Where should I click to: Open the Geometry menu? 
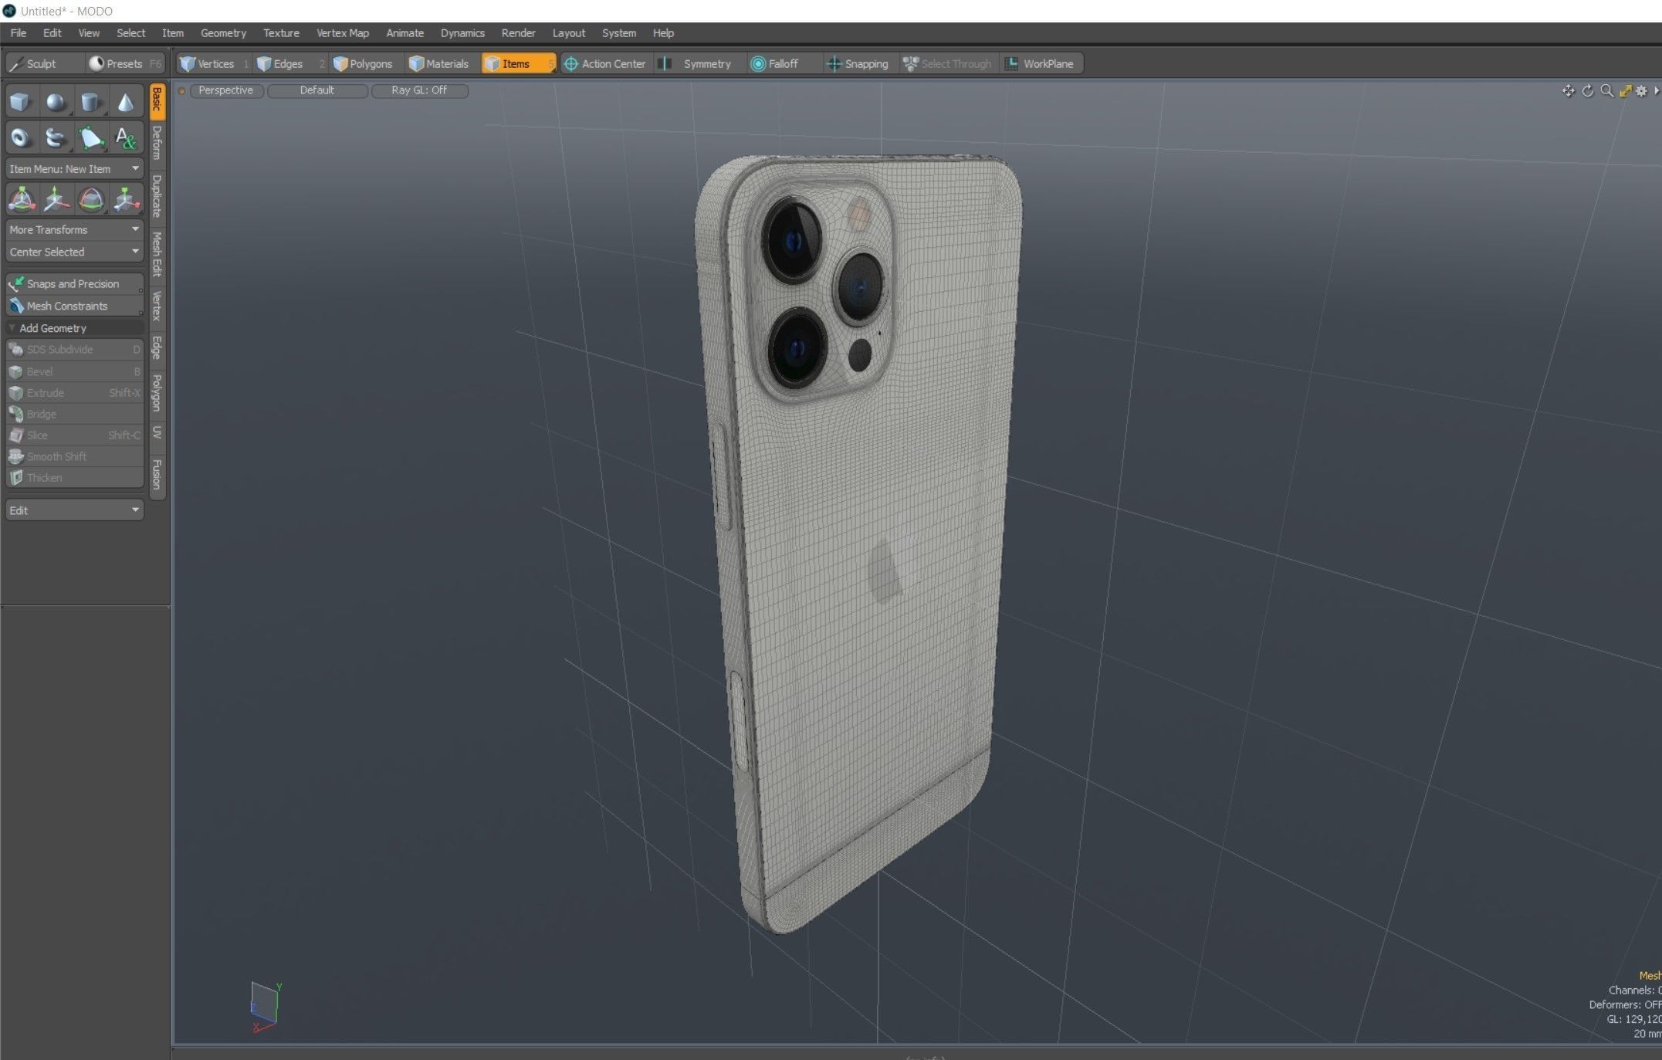point(223,33)
